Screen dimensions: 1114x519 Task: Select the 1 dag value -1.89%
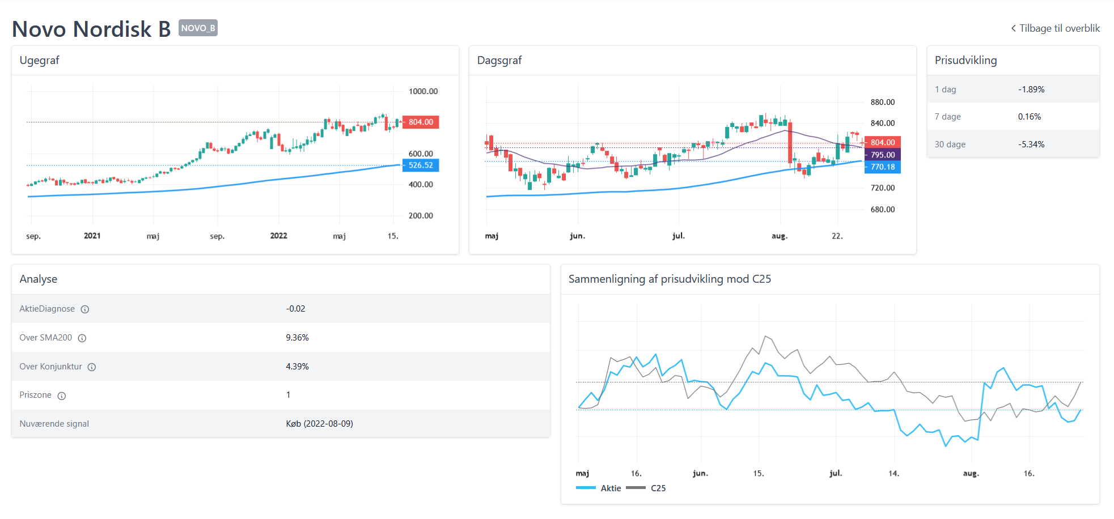[1031, 90]
